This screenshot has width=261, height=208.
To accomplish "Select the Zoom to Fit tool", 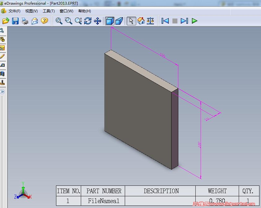I will (x=59, y=21).
